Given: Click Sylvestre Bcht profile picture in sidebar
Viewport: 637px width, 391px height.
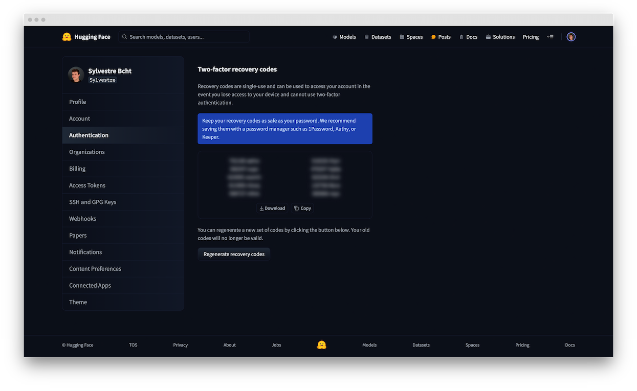Looking at the screenshot, I should pyautogui.click(x=76, y=75).
